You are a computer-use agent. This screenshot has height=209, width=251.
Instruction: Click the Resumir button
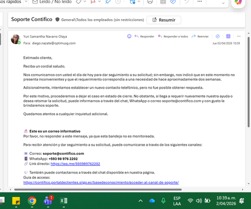pyautogui.click(x=164, y=20)
